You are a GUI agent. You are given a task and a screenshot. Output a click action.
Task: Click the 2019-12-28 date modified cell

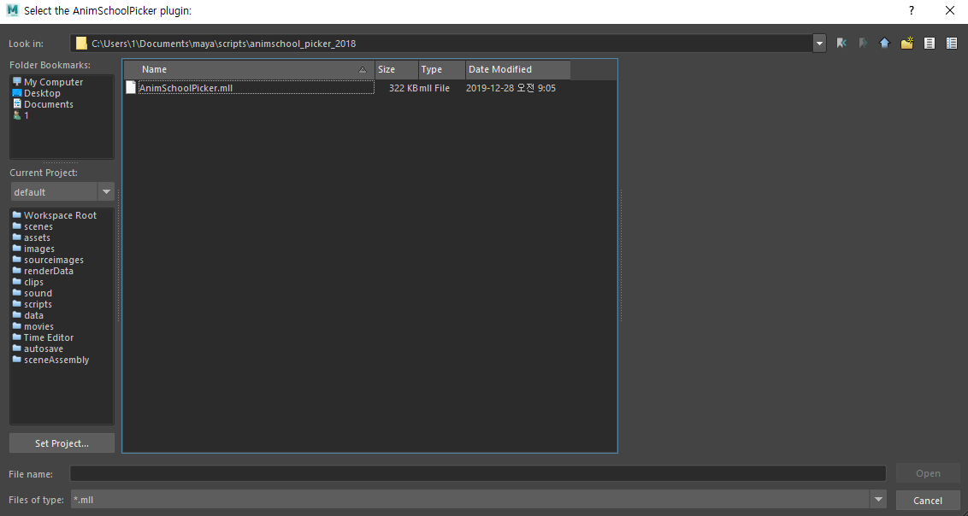(511, 88)
